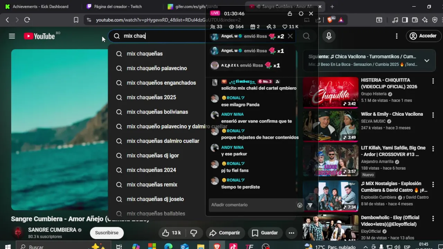Screen dimensions: 443x249
Task: Select the suggestion mix chaqueño palavecino
Action: pyautogui.click(x=157, y=68)
